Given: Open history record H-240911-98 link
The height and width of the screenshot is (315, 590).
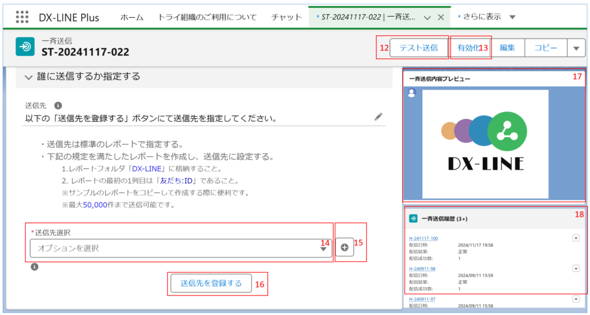Looking at the screenshot, I should [423, 268].
